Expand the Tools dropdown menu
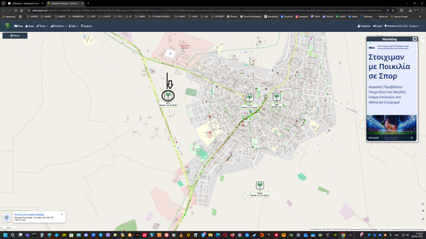Viewport: 426px width, 239px height. click(x=42, y=26)
